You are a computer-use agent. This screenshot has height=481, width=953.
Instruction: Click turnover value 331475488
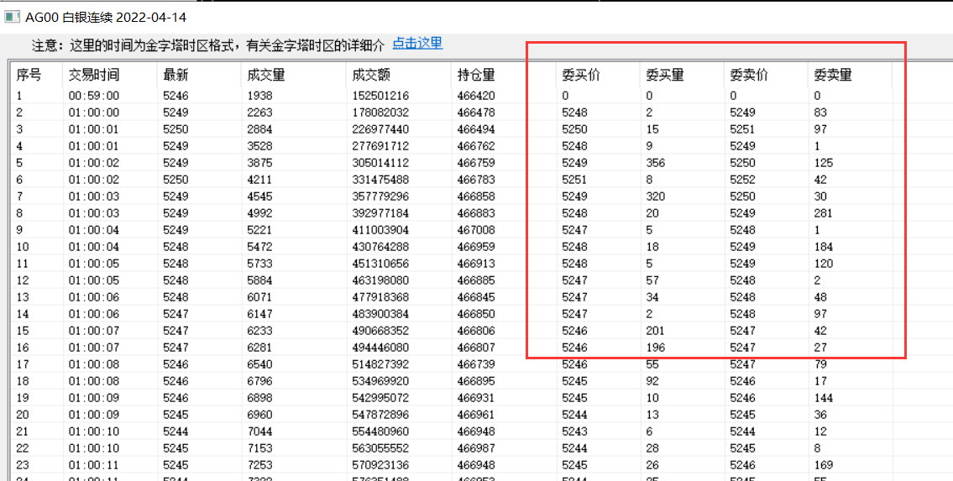tap(380, 180)
